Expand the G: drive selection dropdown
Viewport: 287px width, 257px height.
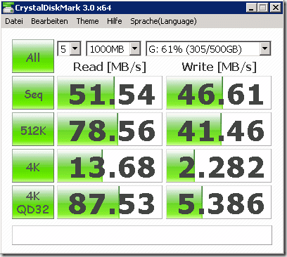click(x=265, y=48)
